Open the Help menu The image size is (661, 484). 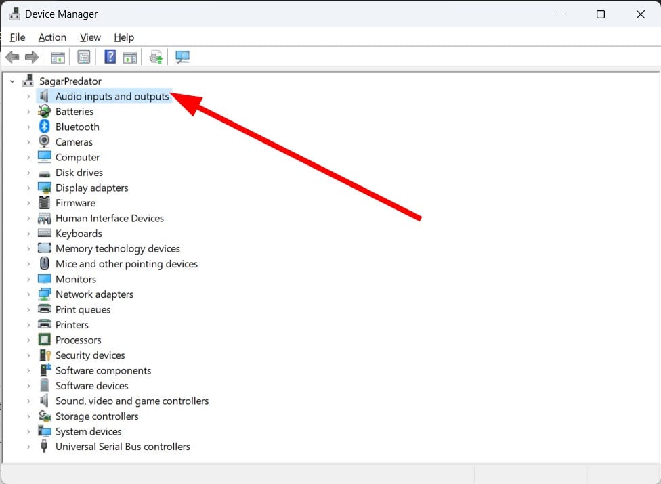[x=124, y=37]
